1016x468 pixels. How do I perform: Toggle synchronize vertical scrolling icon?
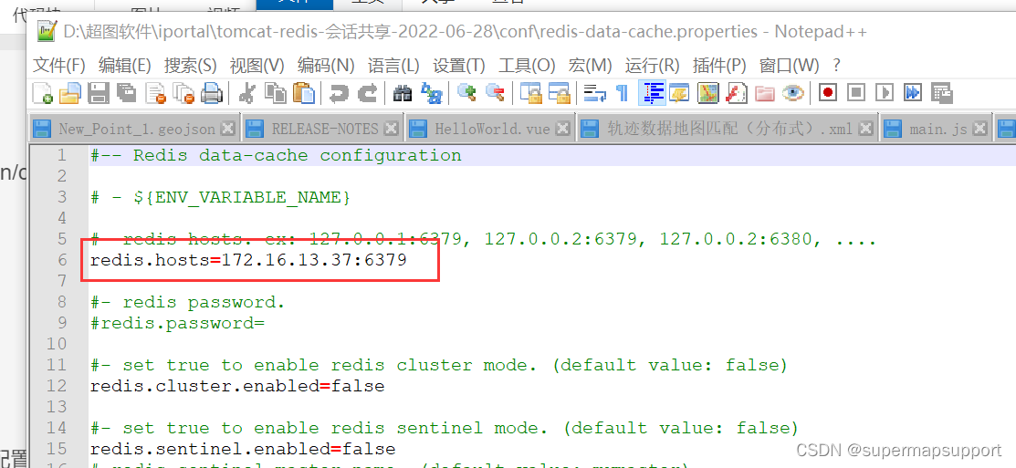click(x=530, y=93)
